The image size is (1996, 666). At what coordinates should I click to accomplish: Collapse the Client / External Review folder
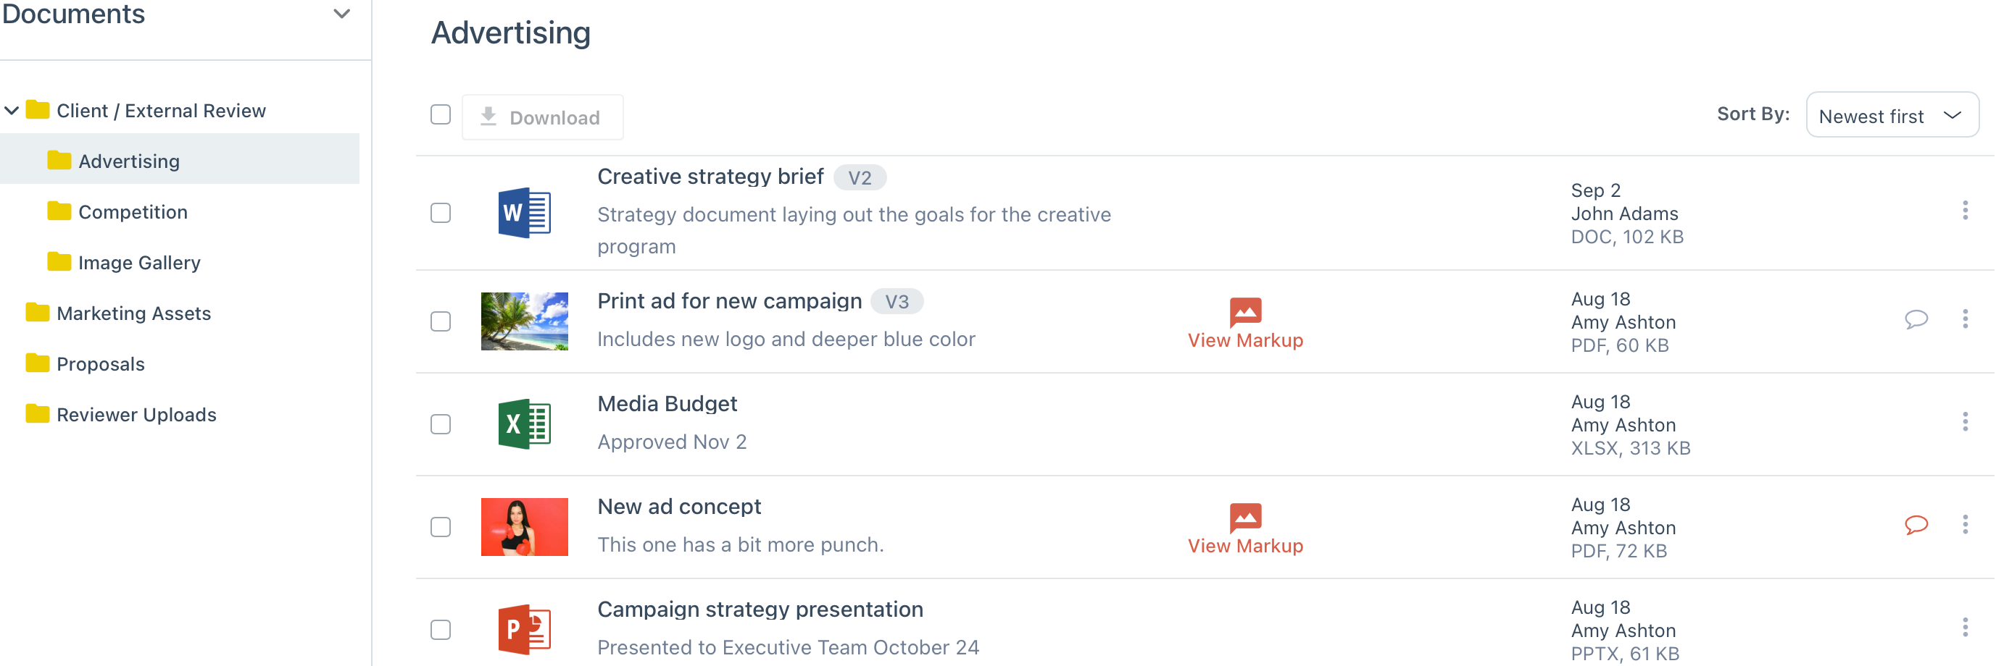click(12, 111)
